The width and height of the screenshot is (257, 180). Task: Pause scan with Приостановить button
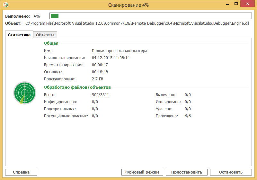187,172
